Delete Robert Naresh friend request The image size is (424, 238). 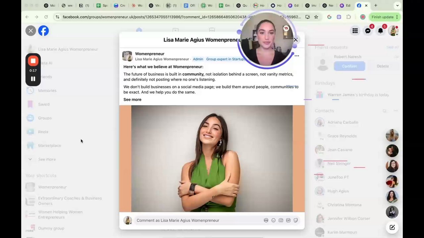point(383,66)
